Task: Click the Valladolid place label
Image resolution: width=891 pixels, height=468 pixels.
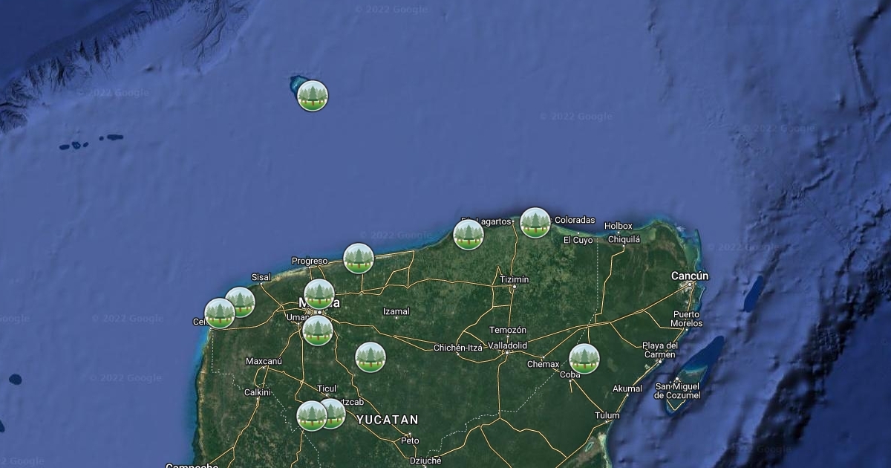Action: click(507, 345)
